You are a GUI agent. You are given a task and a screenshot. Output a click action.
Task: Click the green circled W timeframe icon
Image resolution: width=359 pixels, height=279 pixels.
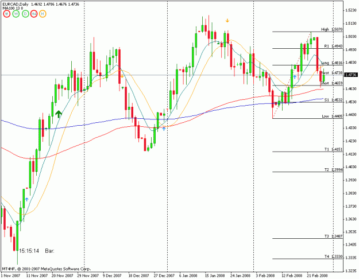[16, 14]
